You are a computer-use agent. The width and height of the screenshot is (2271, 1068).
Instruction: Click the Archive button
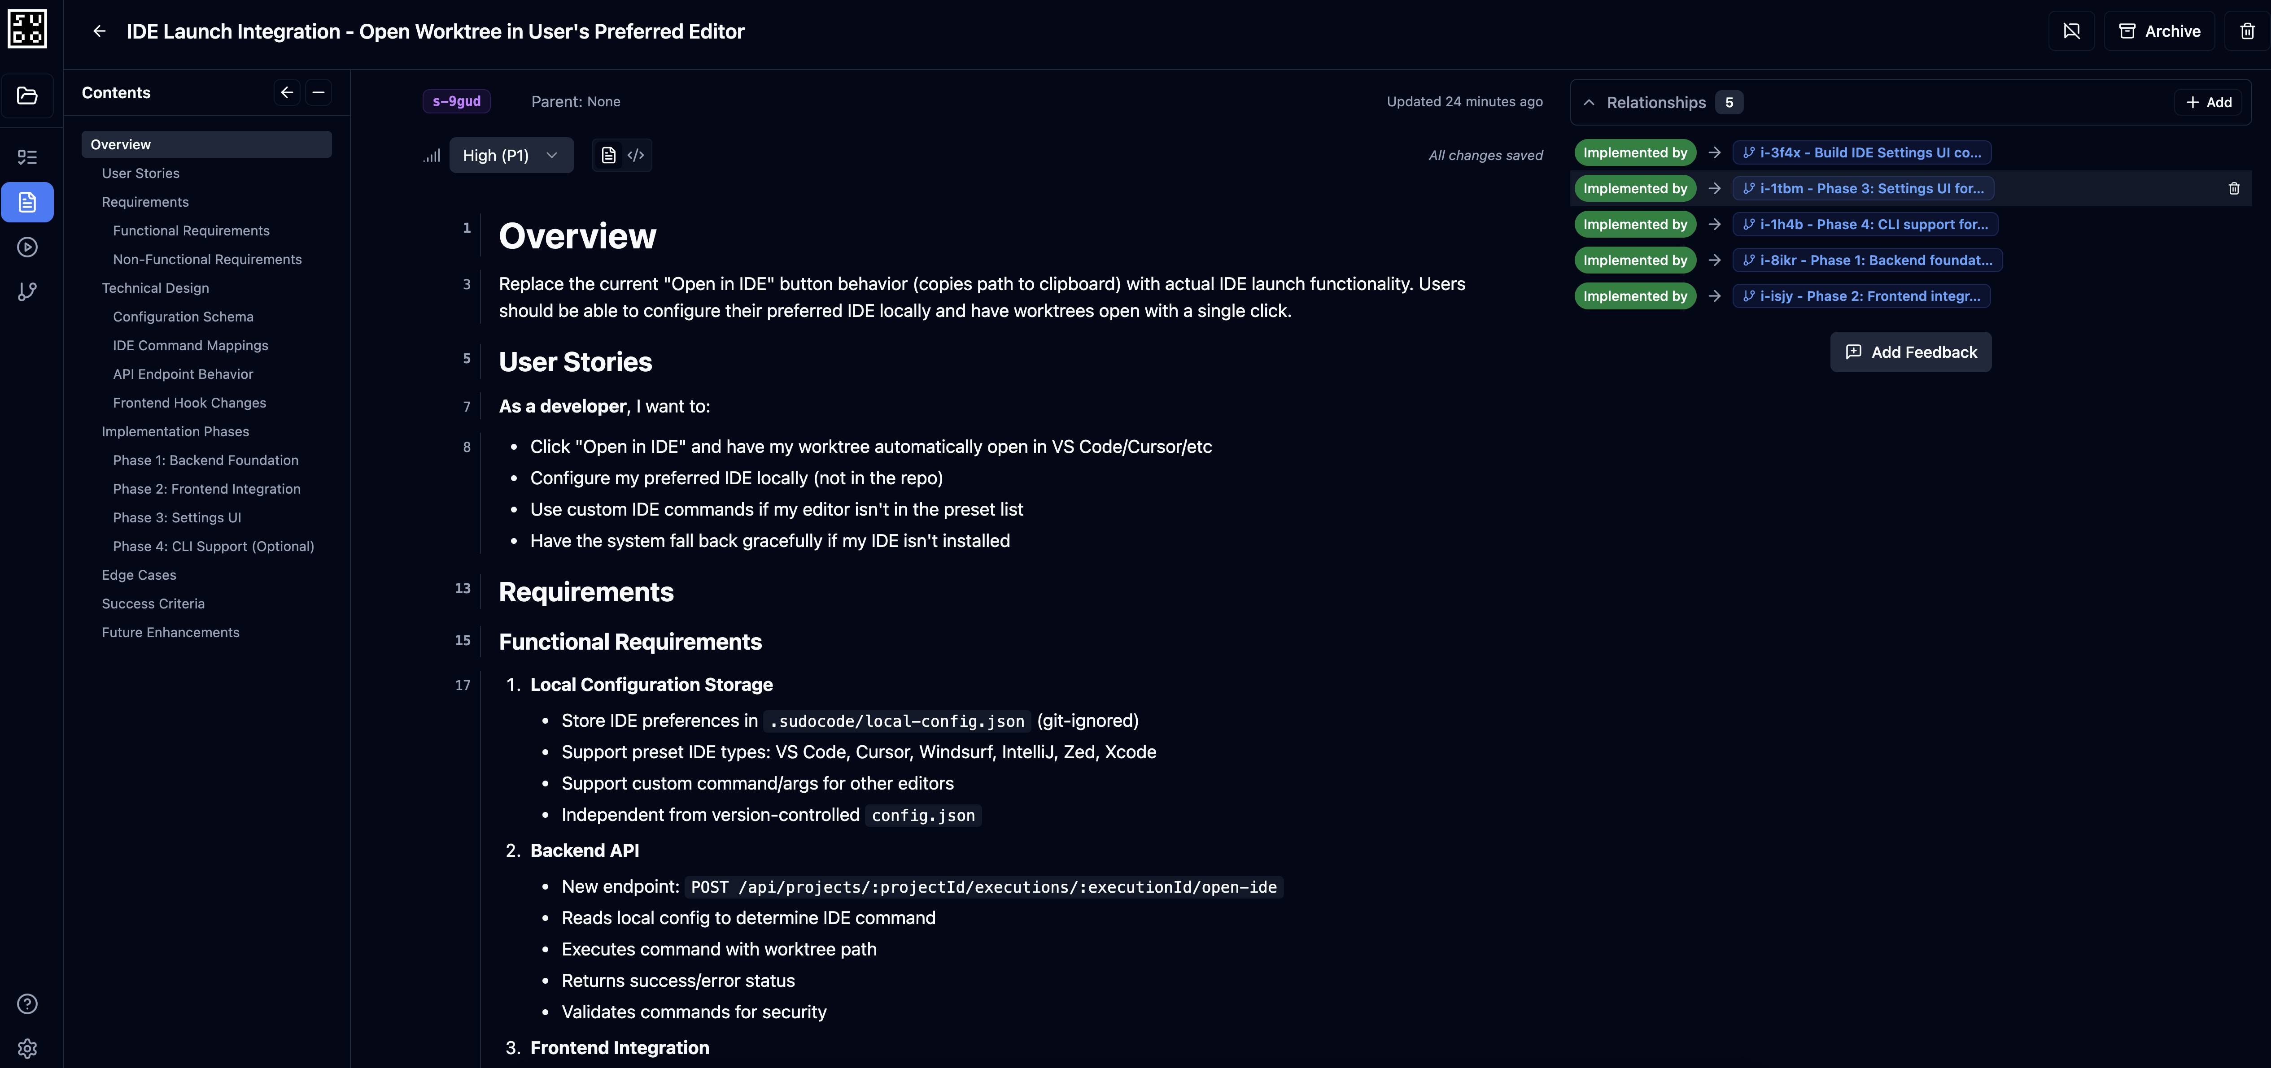point(2160,31)
